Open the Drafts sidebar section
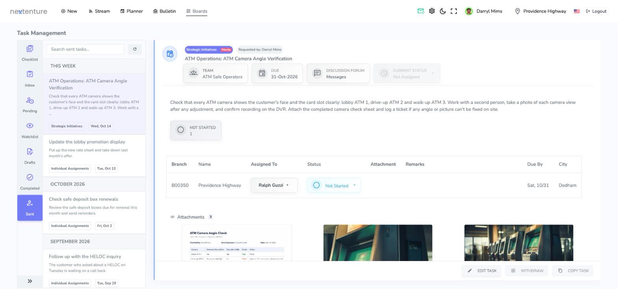 click(x=30, y=156)
